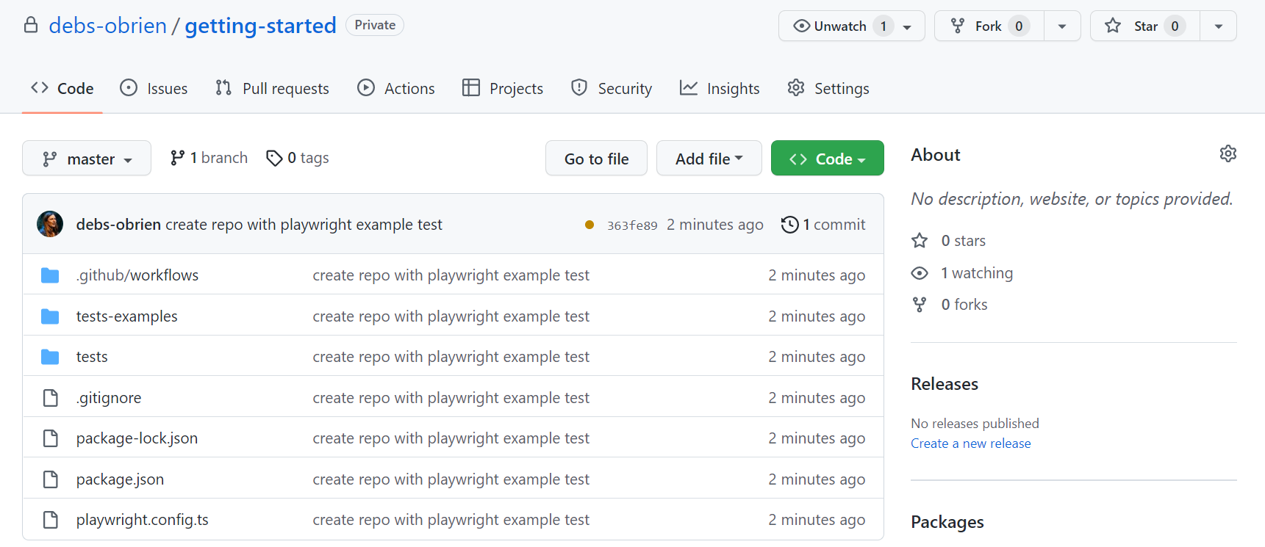Click the debs-obrien avatar image
The height and width of the screenshot is (547, 1265).
(x=50, y=224)
